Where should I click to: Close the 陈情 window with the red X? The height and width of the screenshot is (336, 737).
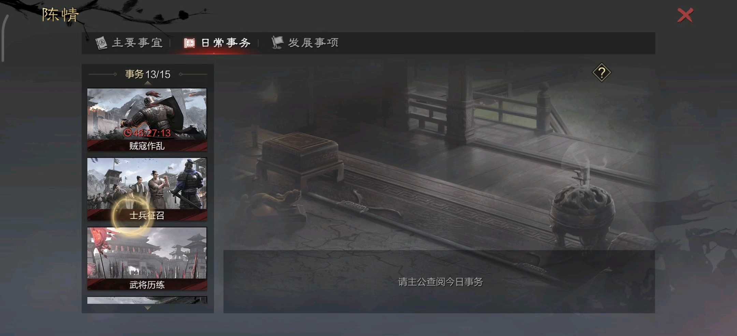click(685, 14)
